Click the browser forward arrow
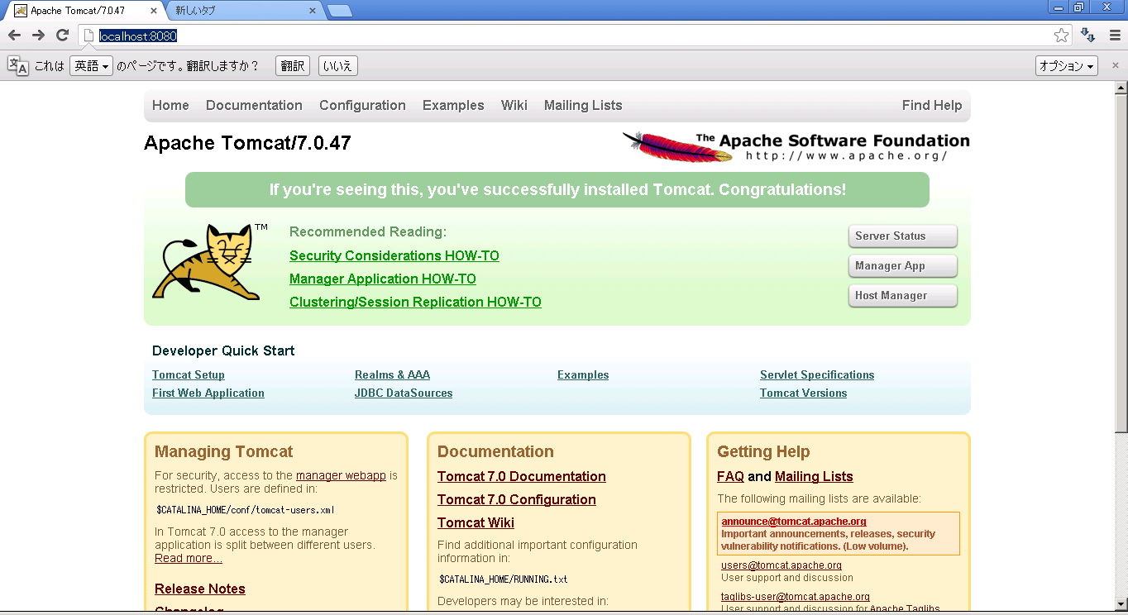 click(x=38, y=35)
